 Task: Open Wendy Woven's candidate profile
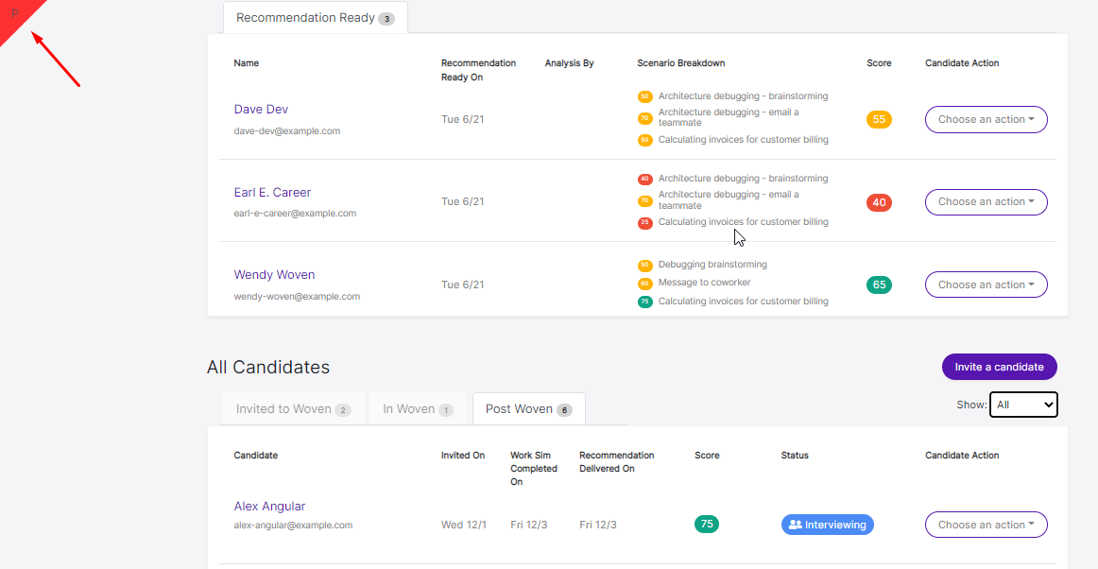(x=274, y=275)
